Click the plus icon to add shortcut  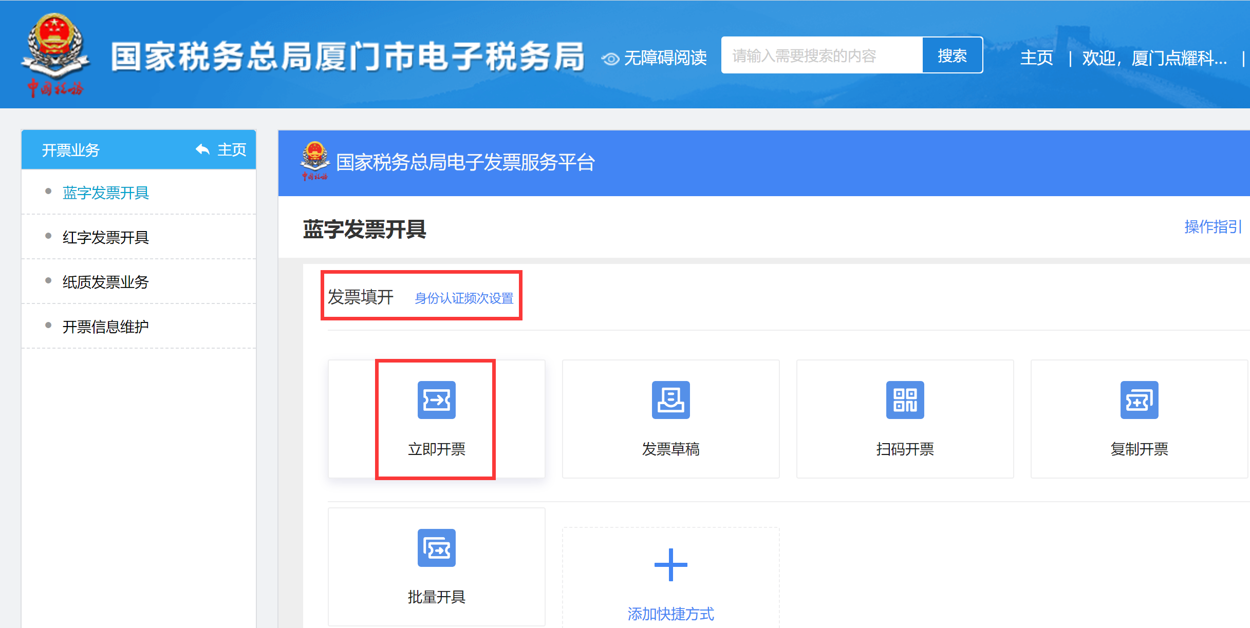tap(670, 565)
